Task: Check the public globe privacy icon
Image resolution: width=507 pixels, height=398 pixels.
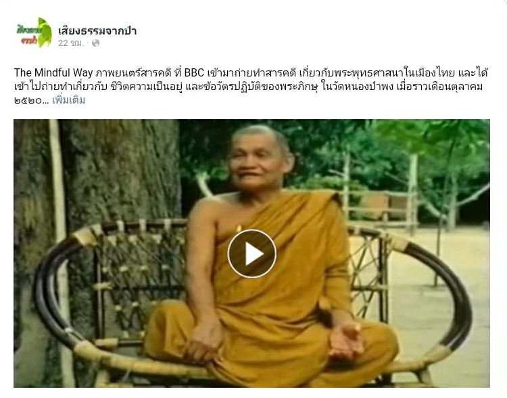Action: point(96,43)
